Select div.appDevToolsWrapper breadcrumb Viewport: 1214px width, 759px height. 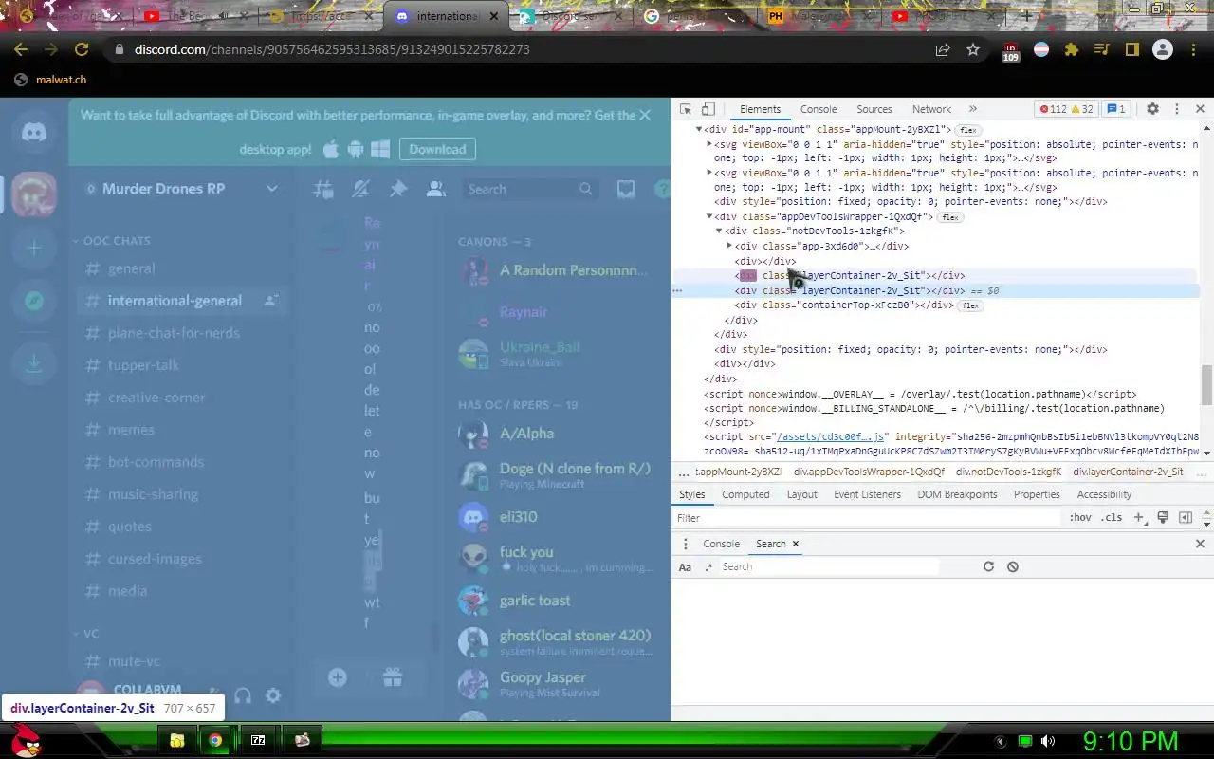click(869, 472)
